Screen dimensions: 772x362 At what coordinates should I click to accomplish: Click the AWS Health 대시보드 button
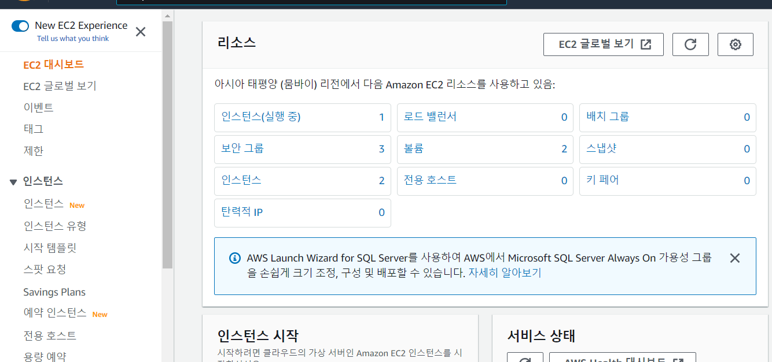click(622, 357)
